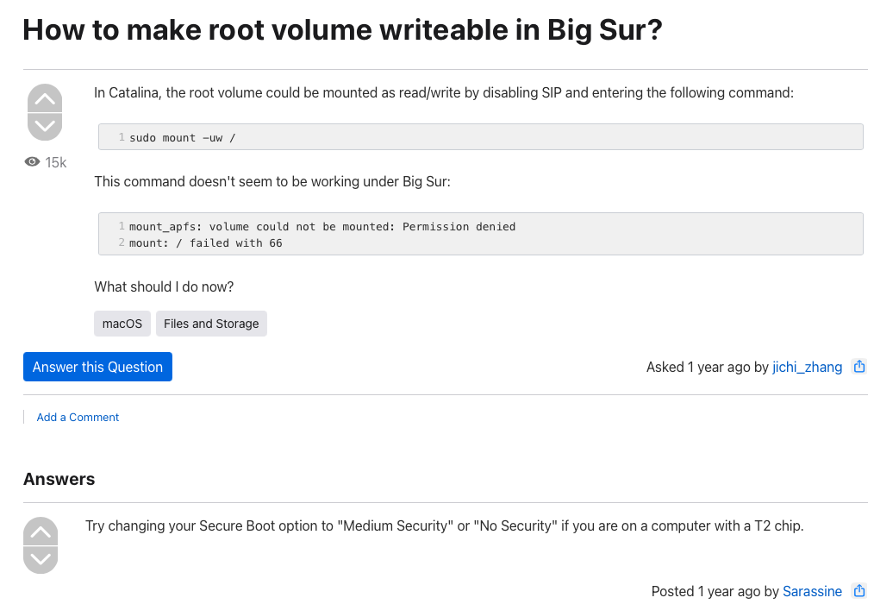Screen dimensions: 874x604
Task: Downvote the Secure Boot answer
Action: pyautogui.click(x=41, y=559)
